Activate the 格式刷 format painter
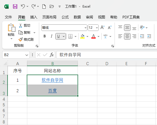This screenshot has height=125, width=157. click(26, 40)
